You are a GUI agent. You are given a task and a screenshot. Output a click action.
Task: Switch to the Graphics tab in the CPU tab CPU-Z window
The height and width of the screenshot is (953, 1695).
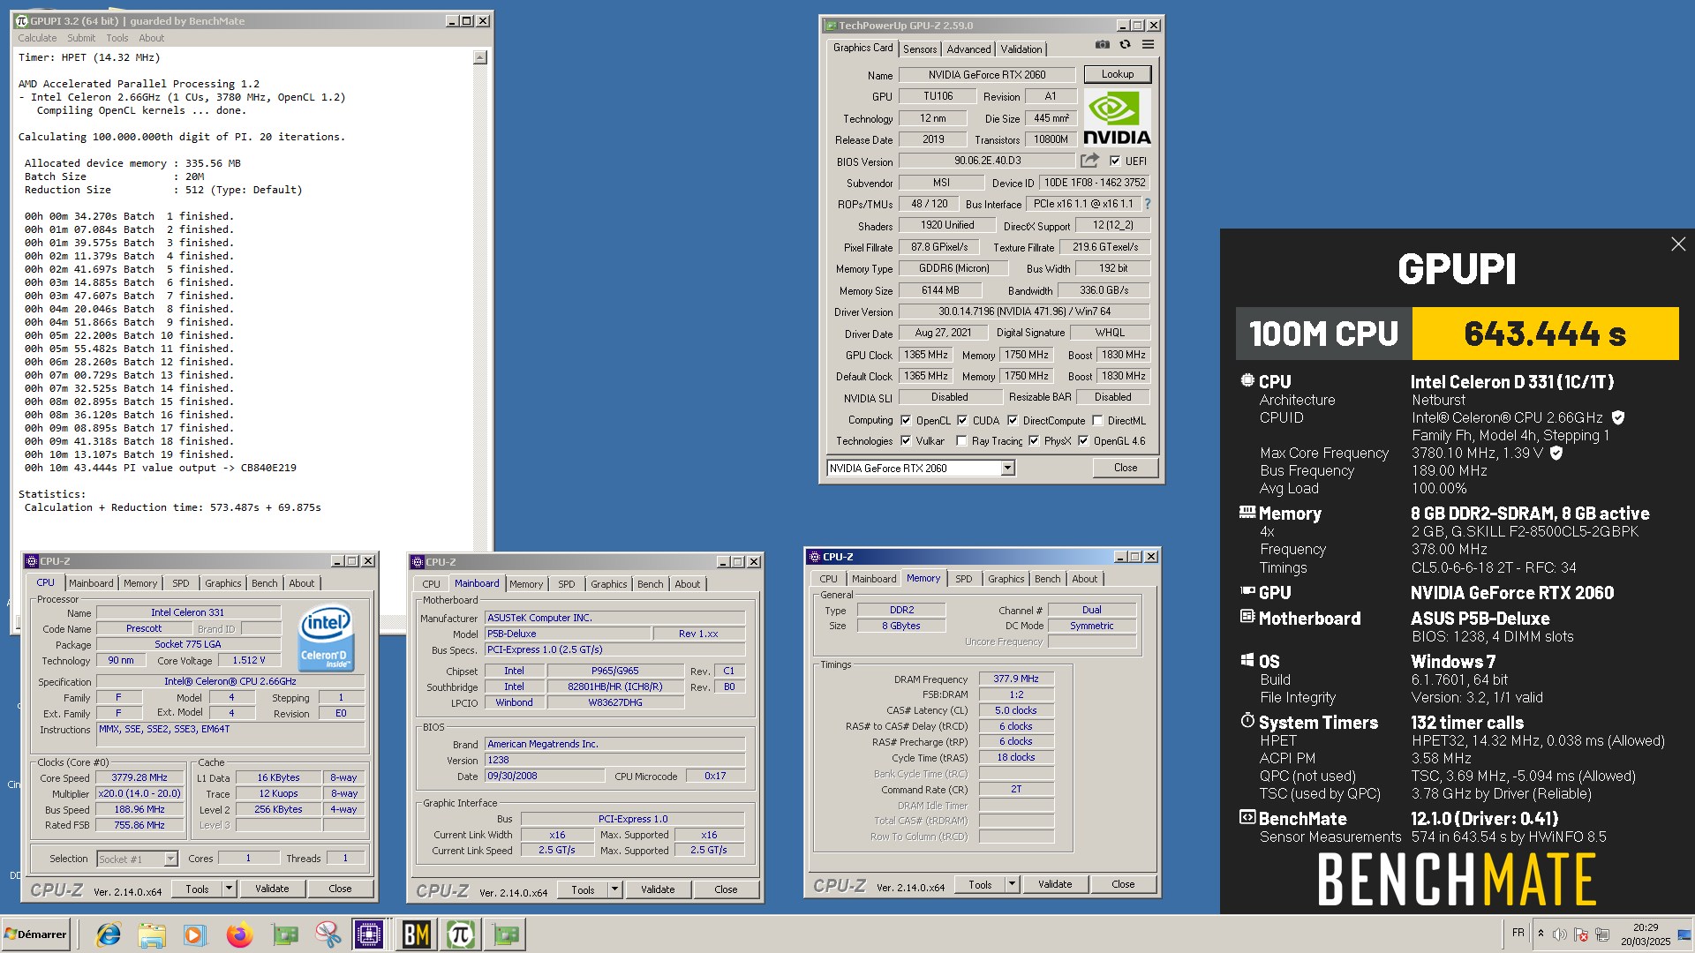pyautogui.click(x=223, y=583)
